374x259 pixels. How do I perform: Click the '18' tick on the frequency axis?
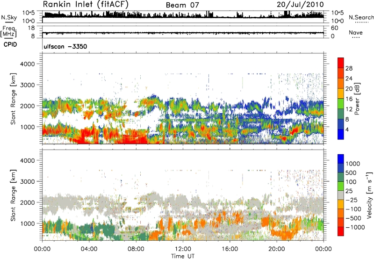click(31, 28)
